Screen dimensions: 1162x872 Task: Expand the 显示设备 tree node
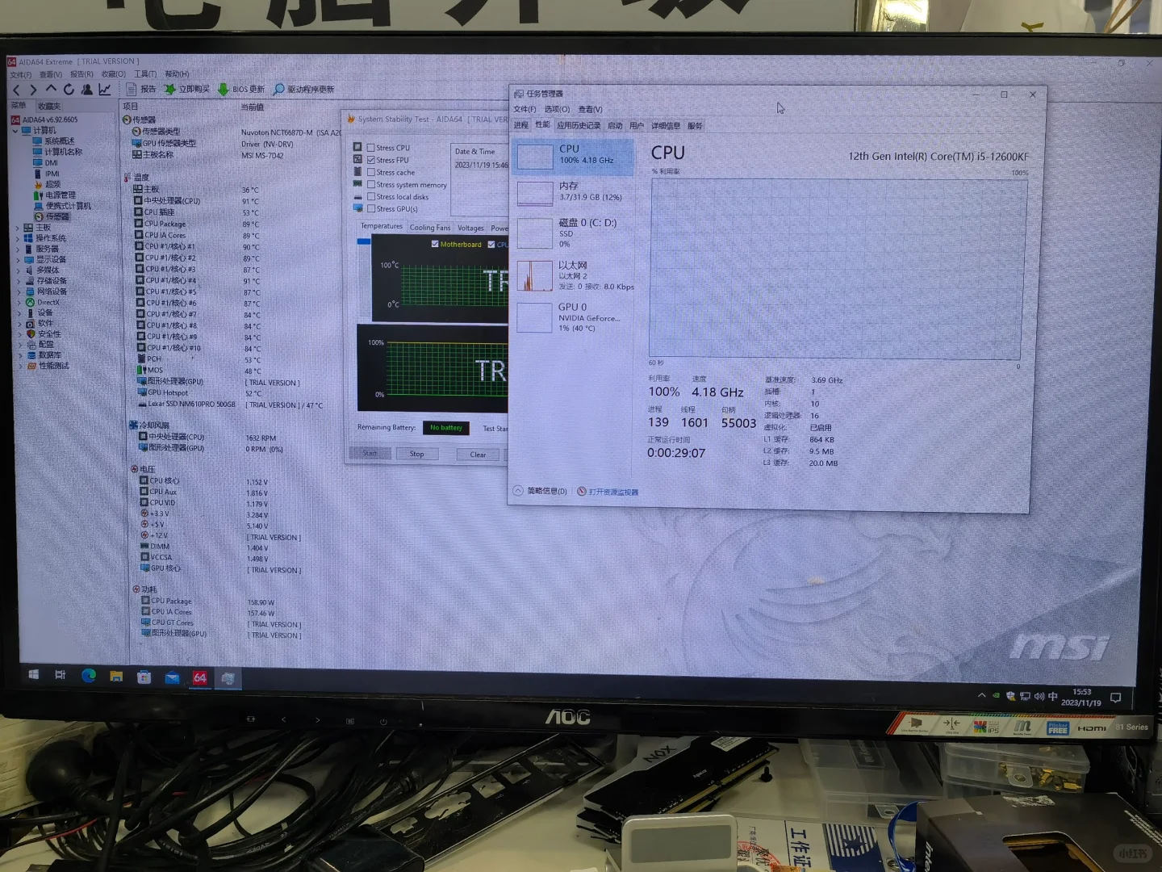click(18, 260)
